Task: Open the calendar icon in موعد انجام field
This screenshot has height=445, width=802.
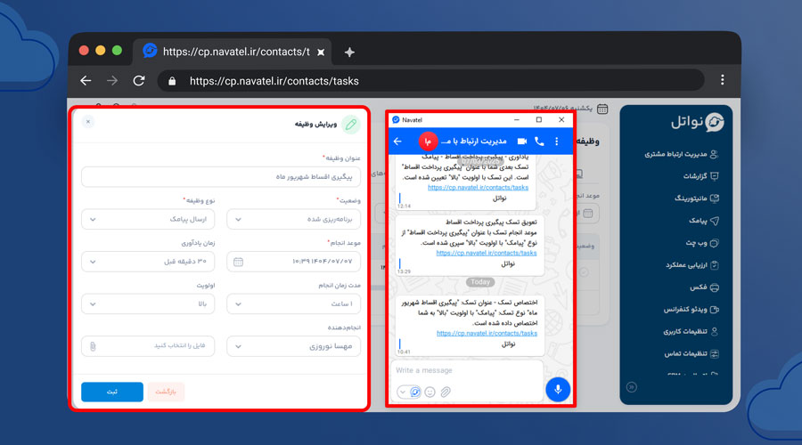Action: tap(238, 262)
